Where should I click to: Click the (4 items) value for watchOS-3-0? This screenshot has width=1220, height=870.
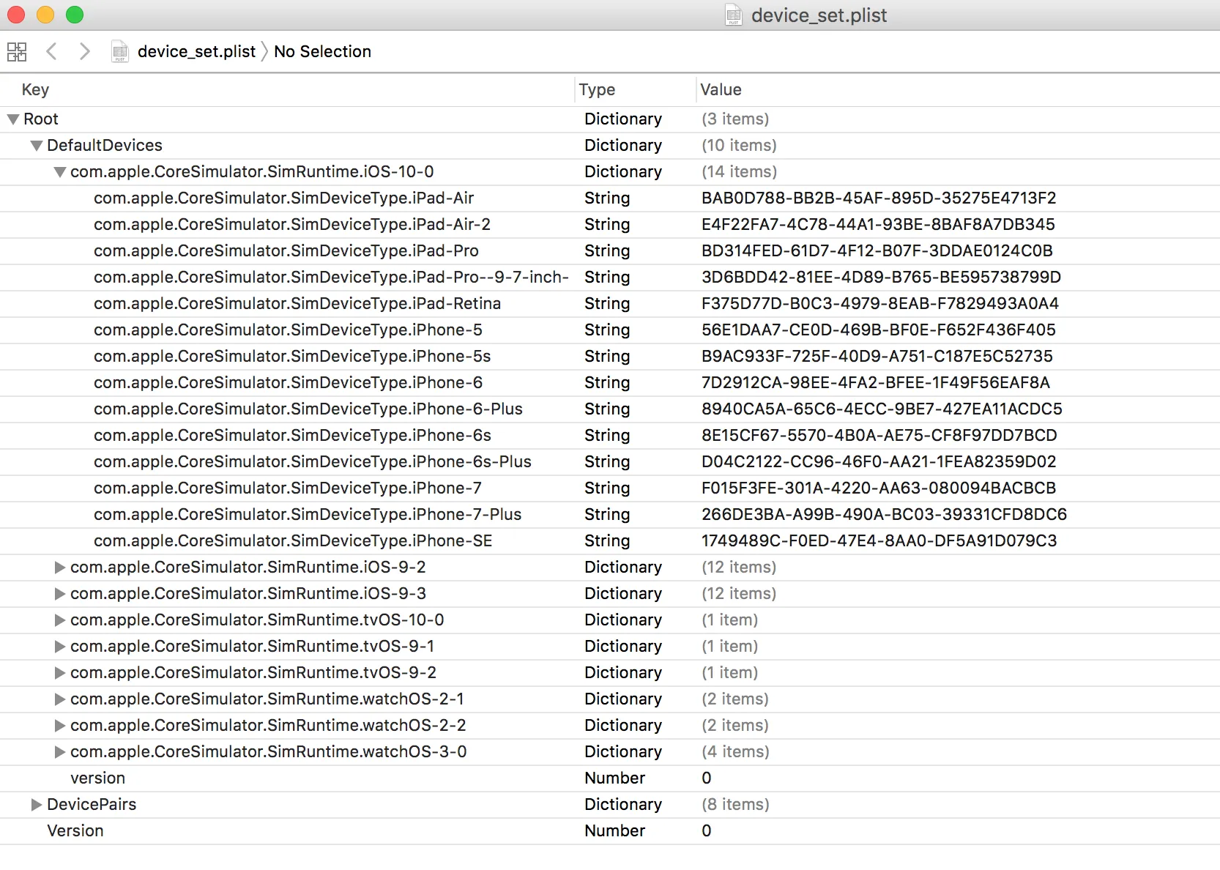tap(735, 751)
